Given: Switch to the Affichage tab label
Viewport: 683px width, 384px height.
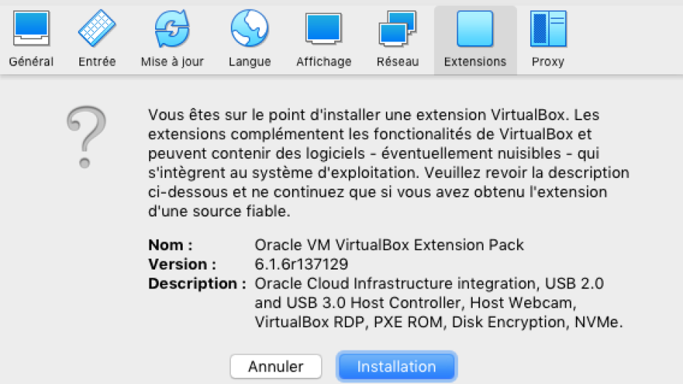Looking at the screenshot, I should click(x=323, y=61).
